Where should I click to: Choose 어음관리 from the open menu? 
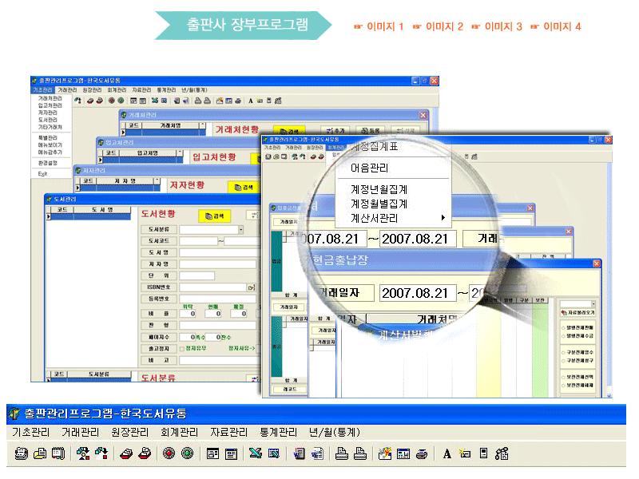369,168
